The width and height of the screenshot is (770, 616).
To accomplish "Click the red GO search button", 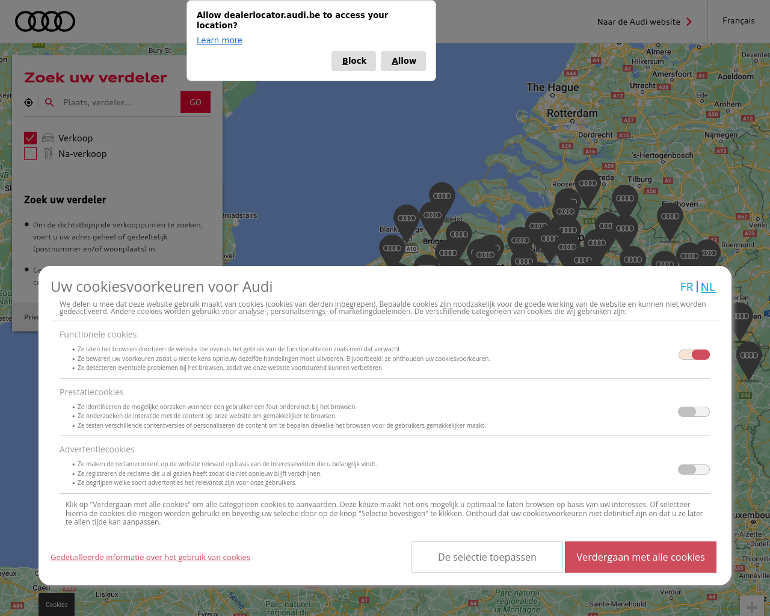I will coord(196,102).
